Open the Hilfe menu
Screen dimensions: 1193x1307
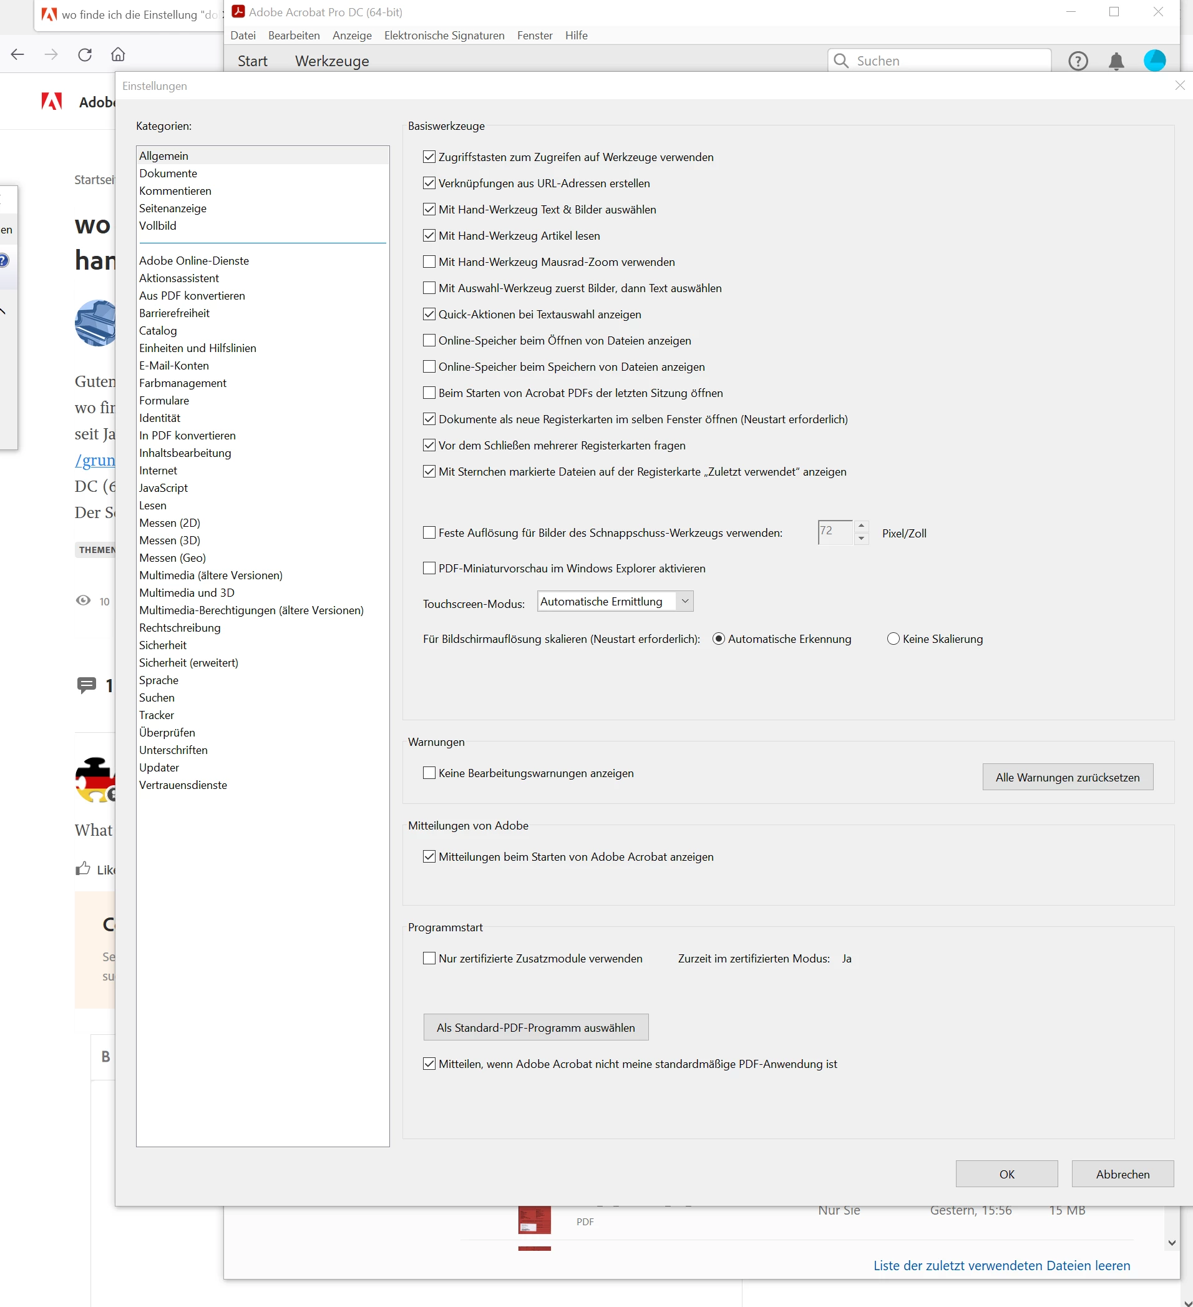(x=576, y=36)
